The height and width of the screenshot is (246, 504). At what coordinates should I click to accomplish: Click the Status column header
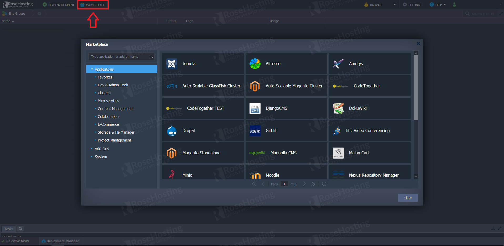[171, 21]
